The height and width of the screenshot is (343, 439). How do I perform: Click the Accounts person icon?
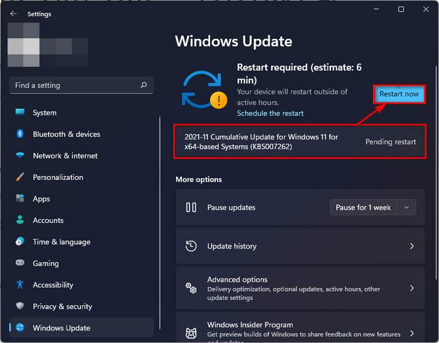[x=20, y=220]
